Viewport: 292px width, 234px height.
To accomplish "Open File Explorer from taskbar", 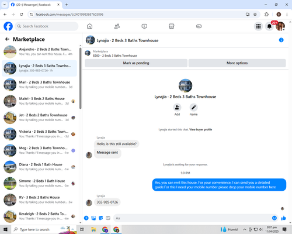I will click(93, 229).
